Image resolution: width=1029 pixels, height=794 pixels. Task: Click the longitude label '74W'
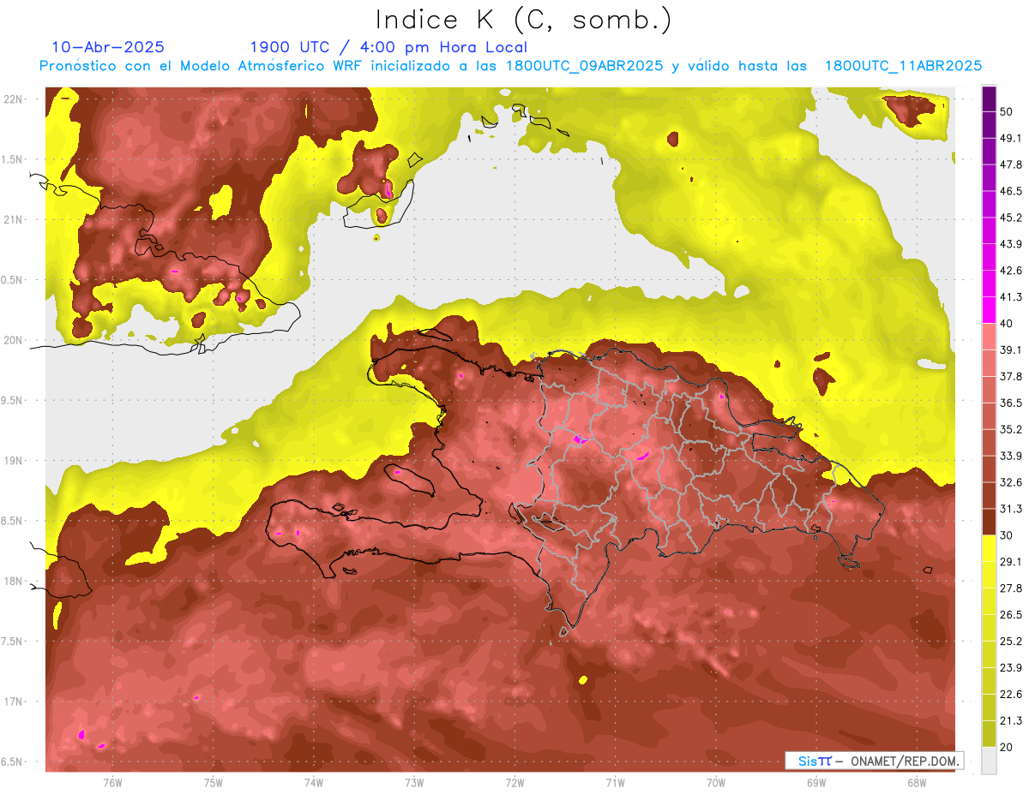coord(314,783)
